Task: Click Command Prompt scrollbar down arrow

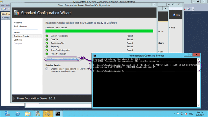Action: click(199, 105)
